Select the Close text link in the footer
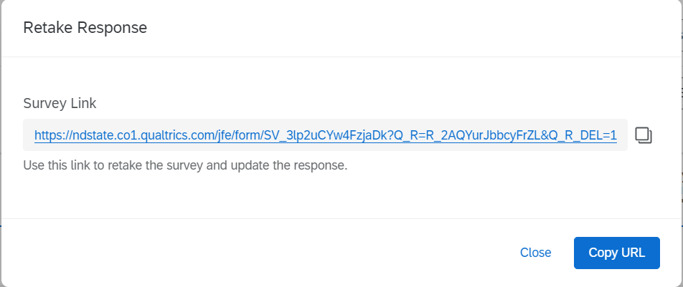This screenshot has height=287, width=683. pos(535,253)
